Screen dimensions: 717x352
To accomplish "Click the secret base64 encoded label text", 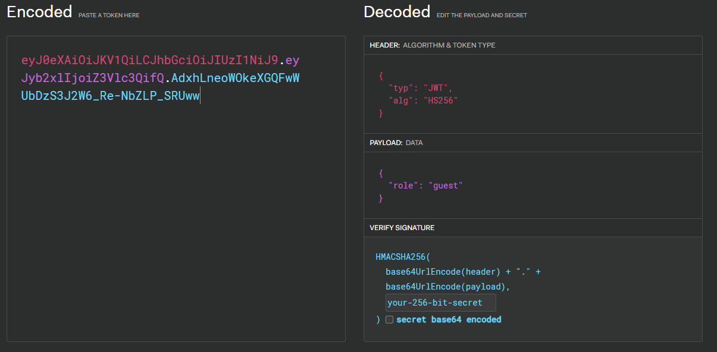I will pyautogui.click(x=449, y=319).
